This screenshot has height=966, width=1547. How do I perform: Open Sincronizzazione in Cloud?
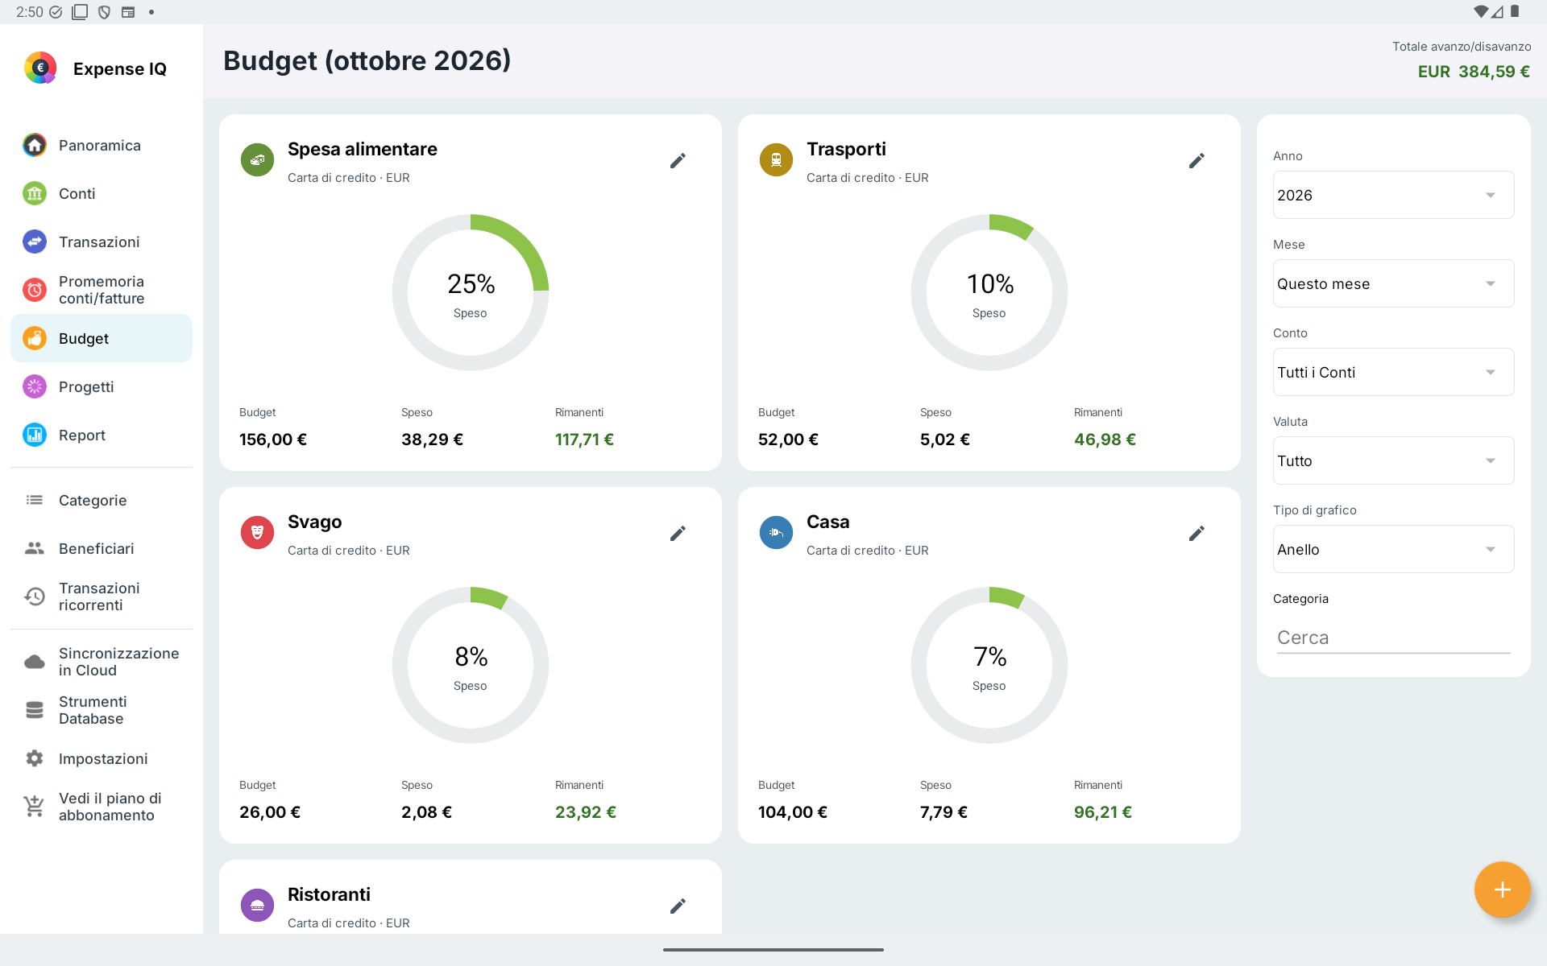(102, 662)
